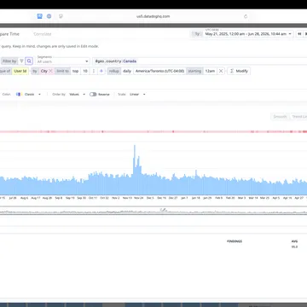Switch to the Correlate tab
This screenshot has height=307, width=307.
tap(43, 34)
